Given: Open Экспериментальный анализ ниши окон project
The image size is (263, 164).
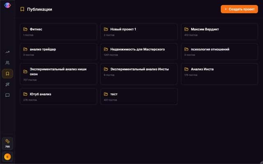Looking at the screenshot, I should tap(58, 74).
